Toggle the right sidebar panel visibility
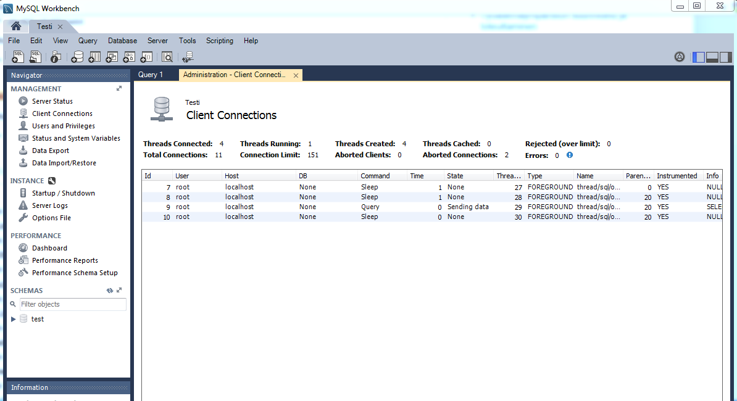This screenshot has width=737, height=401. click(x=725, y=57)
